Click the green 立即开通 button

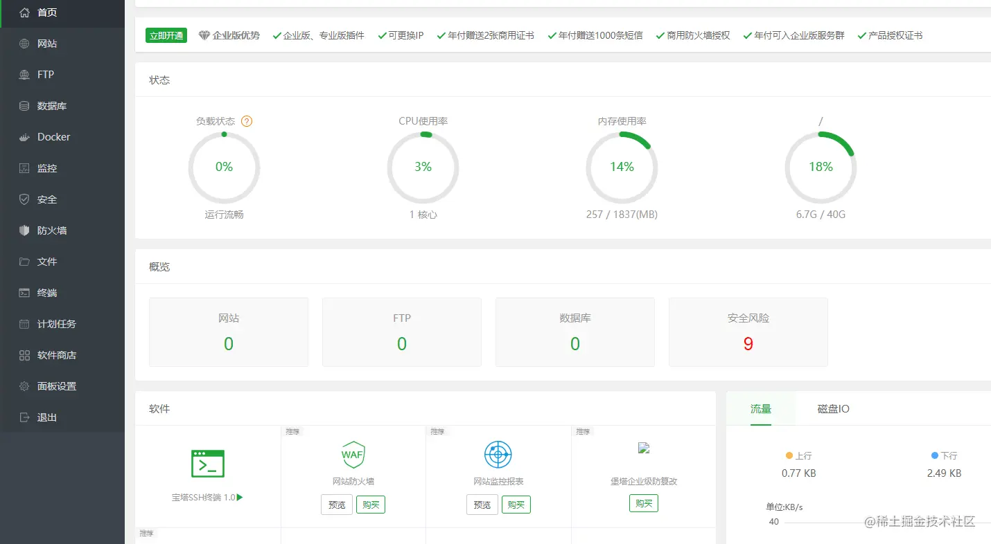(x=166, y=35)
